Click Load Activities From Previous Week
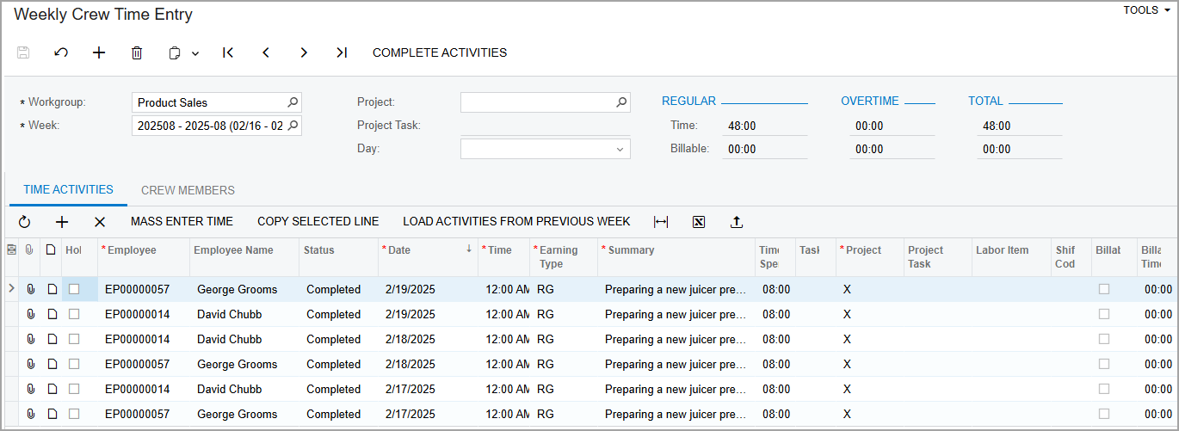 [516, 221]
